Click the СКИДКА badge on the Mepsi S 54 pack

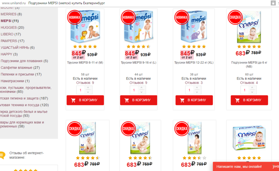(x=128, y=129)
